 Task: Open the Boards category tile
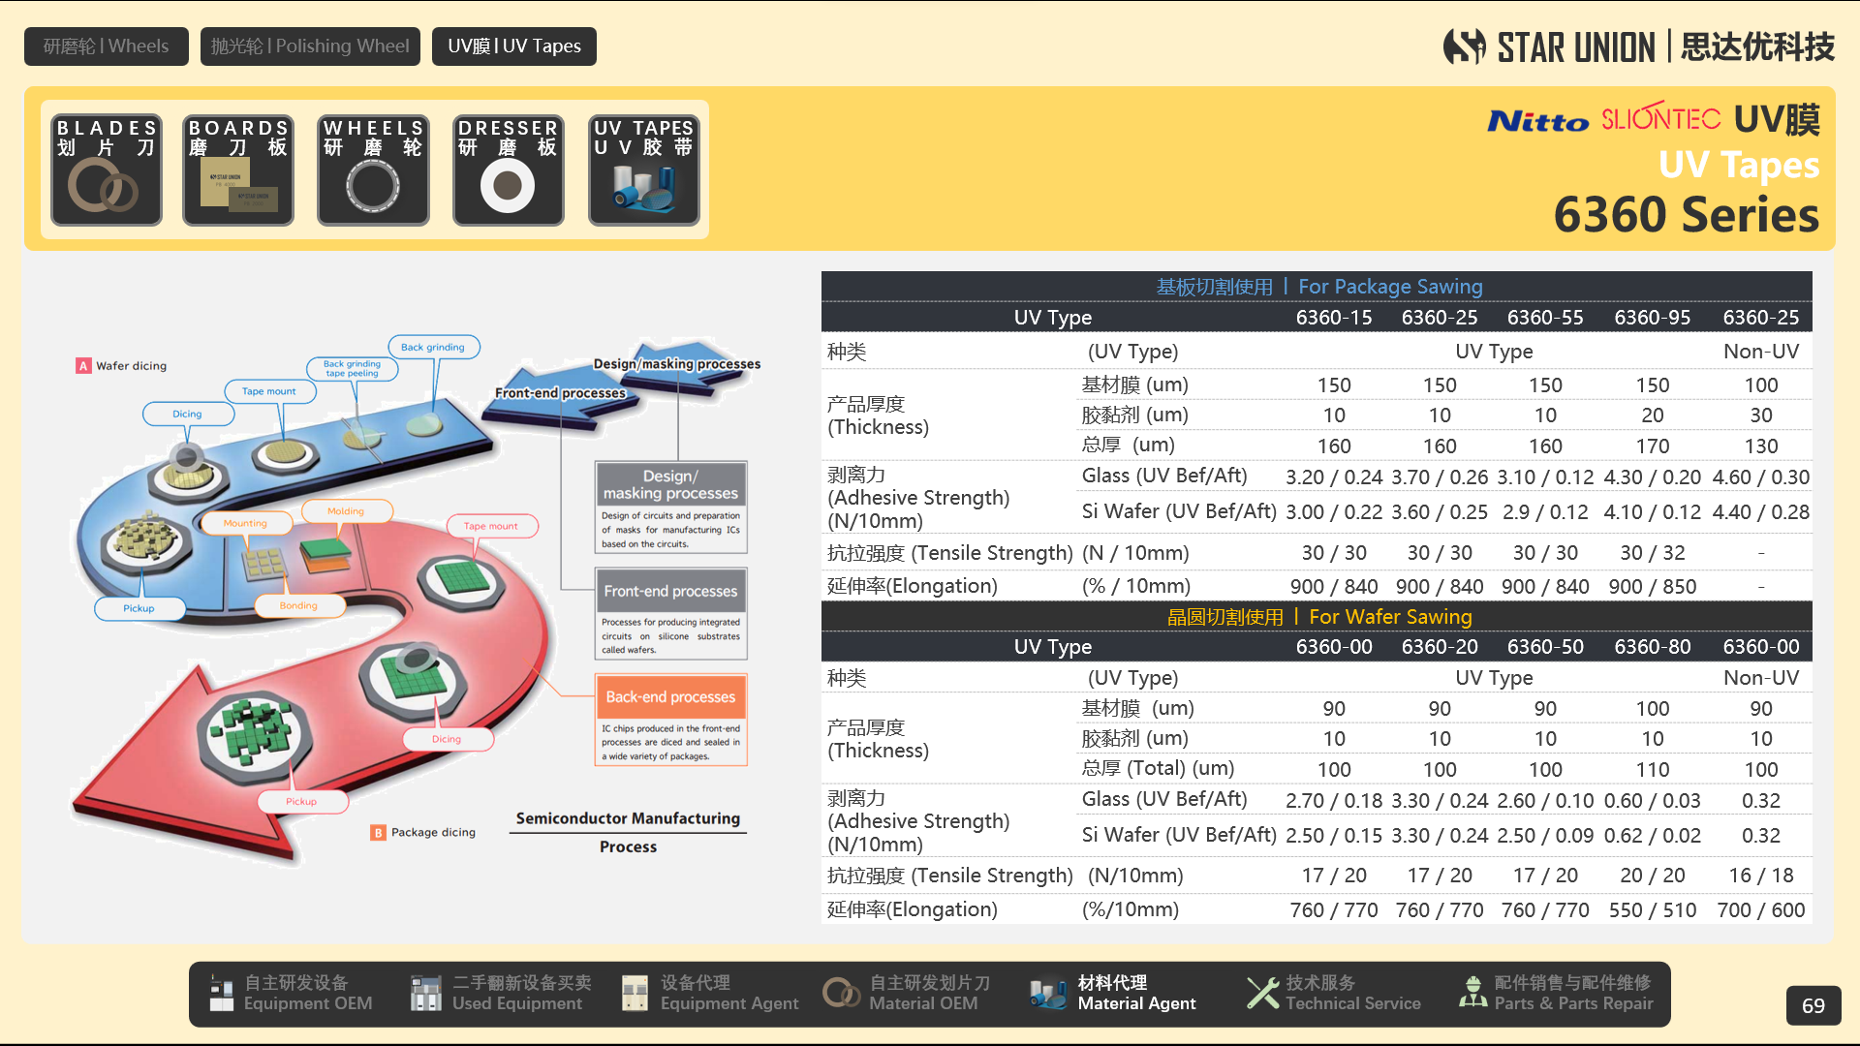[x=238, y=170]
